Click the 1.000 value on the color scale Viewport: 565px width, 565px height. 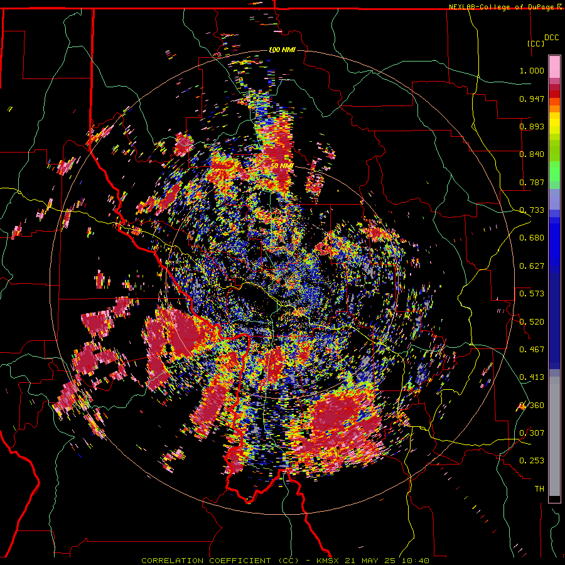[532, 70]
